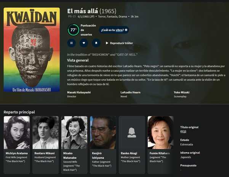Viewport: 229px width, 177px height.
Task: Play the trailer via Reproducir tráiler
Action: coord(119,43)
